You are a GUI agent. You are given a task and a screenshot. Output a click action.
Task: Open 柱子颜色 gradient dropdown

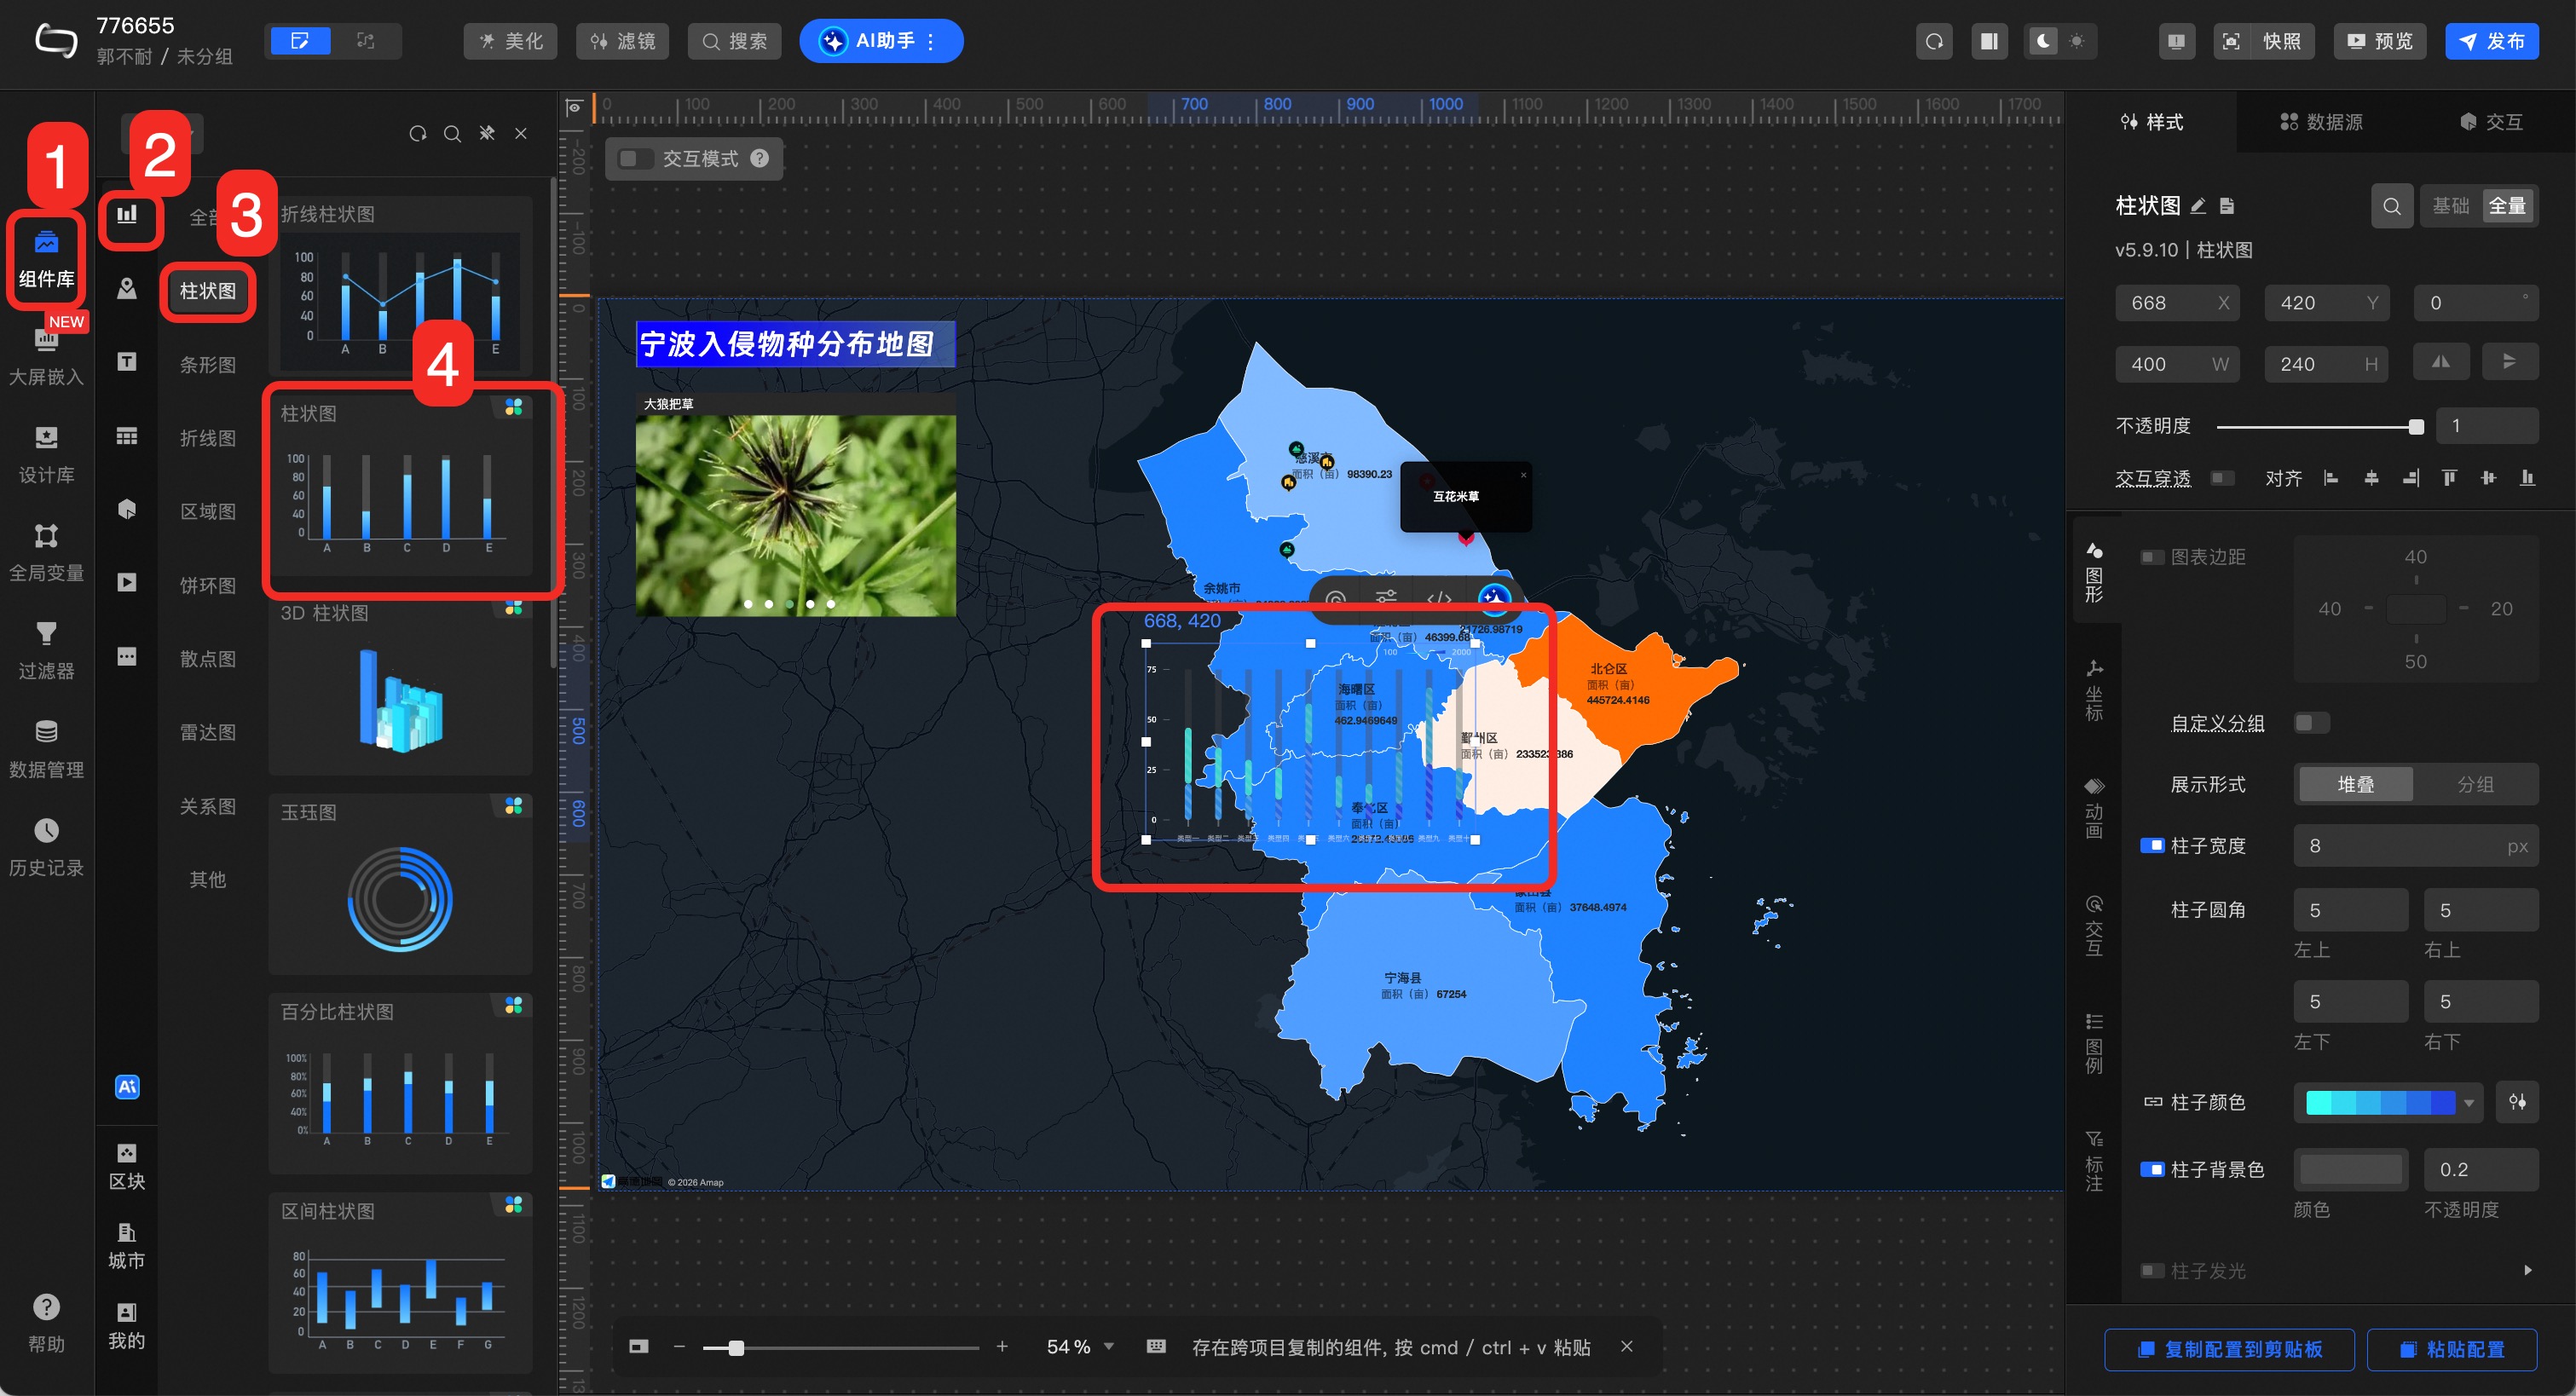pyautogui.click(x=2469, y=1102)
